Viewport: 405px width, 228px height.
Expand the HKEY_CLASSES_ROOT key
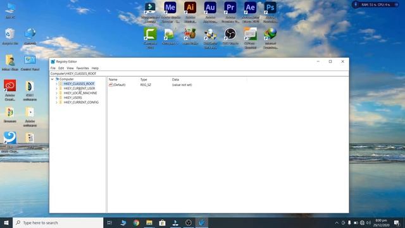(56, 84)
